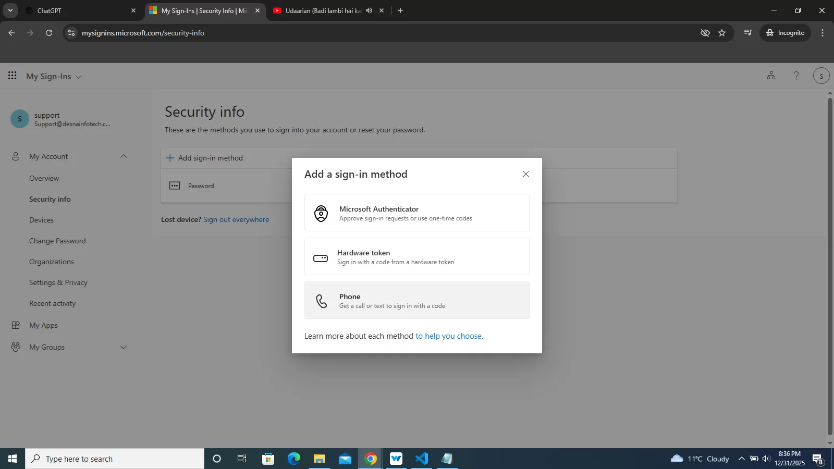Launch Microsoft Store from taskbar
The image size is (834, 469).
[268, 459]
